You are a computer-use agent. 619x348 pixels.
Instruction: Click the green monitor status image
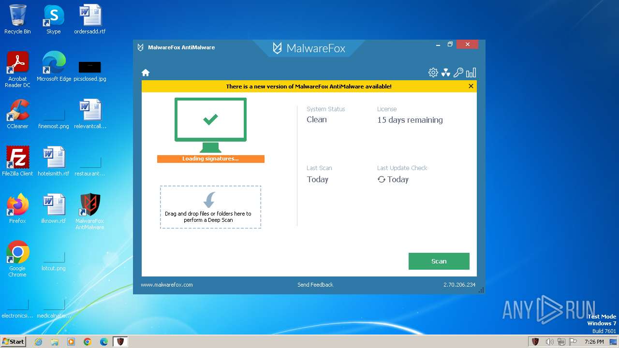pos(210,125)
